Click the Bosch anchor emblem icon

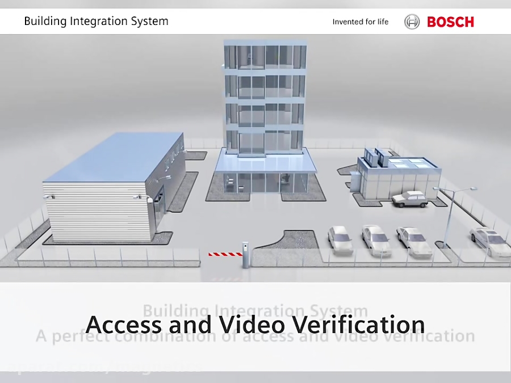pyautogui.click(x=412, y=22)
